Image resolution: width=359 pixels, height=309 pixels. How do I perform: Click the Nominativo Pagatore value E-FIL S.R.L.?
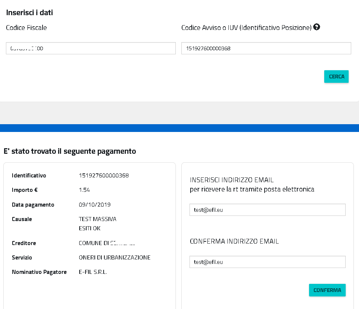pyautogui.click(x=93, y=272)
